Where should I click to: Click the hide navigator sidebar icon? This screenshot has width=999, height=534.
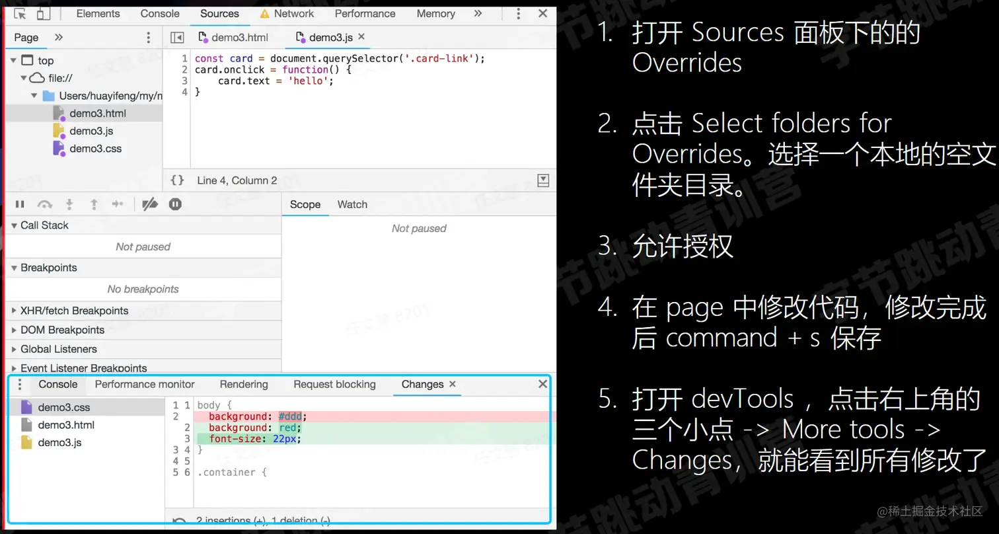click(x=177, y=38)
